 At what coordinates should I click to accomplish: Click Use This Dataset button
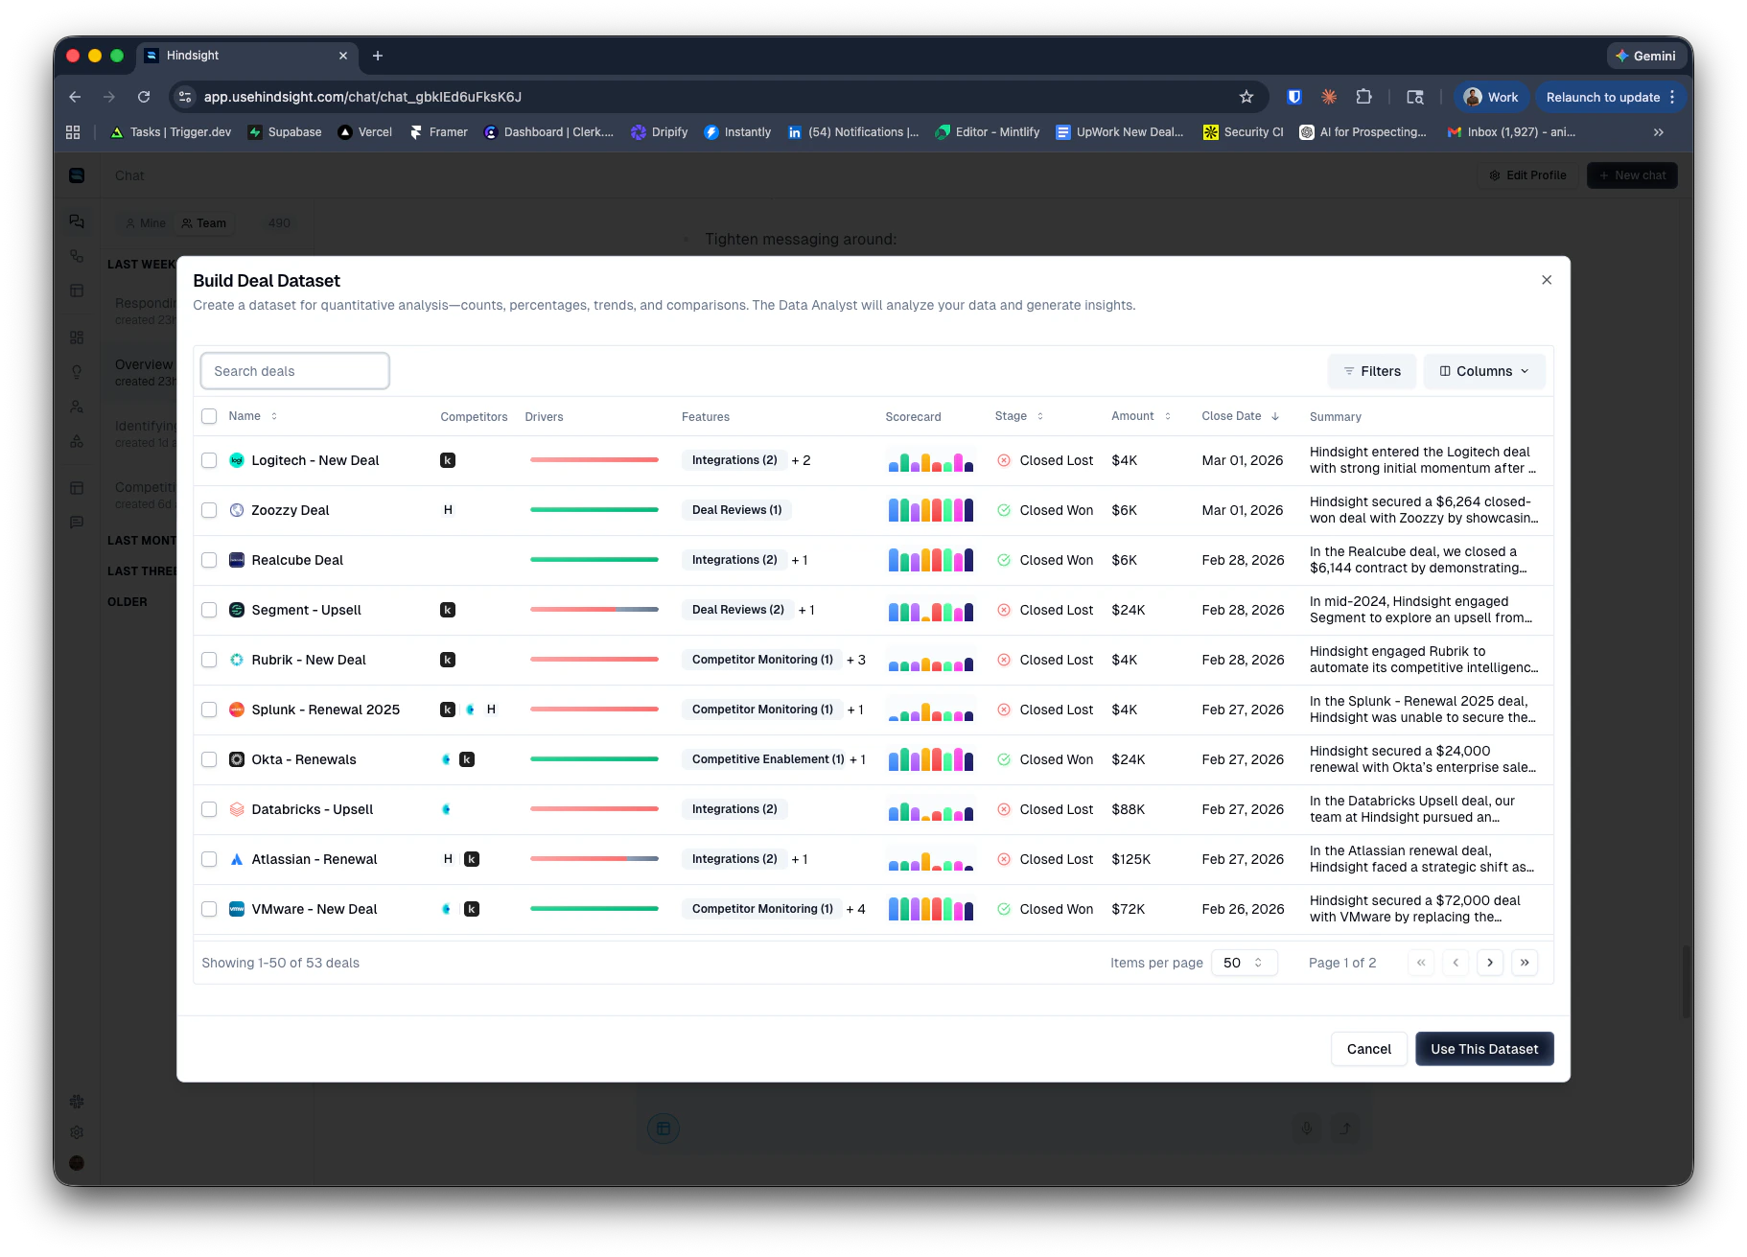1484,1049
